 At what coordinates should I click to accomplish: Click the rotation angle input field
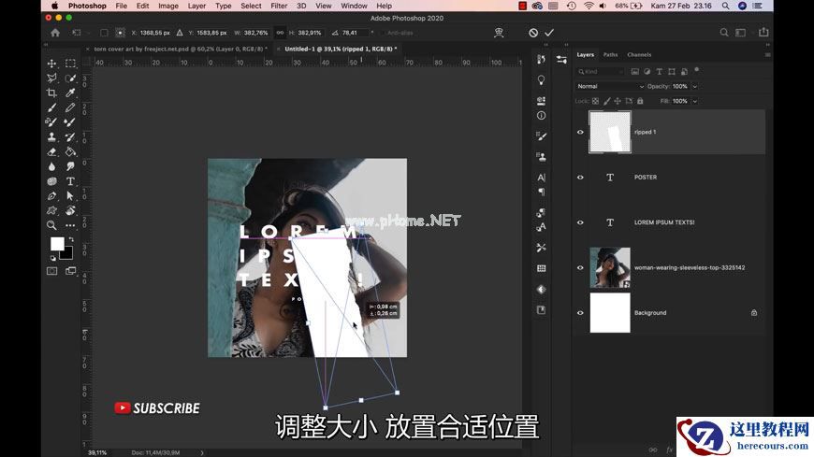[x=355, y=33]
